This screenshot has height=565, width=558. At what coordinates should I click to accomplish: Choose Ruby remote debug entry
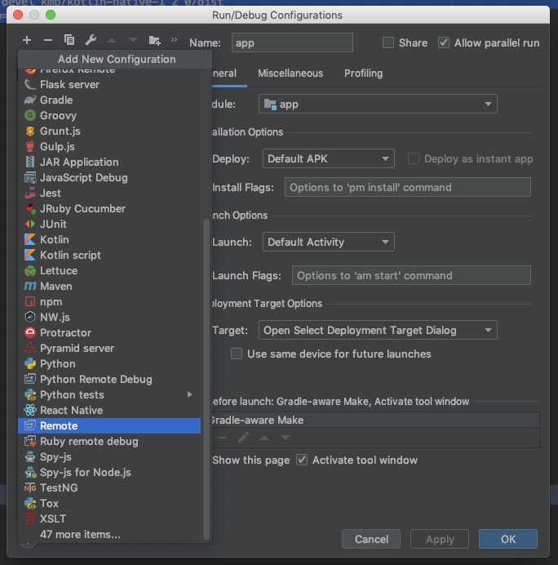[x=109, y=442]
